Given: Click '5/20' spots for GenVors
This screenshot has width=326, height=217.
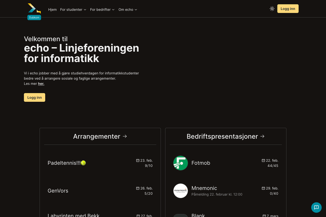Looking at the screenshot, I should 148,193.
